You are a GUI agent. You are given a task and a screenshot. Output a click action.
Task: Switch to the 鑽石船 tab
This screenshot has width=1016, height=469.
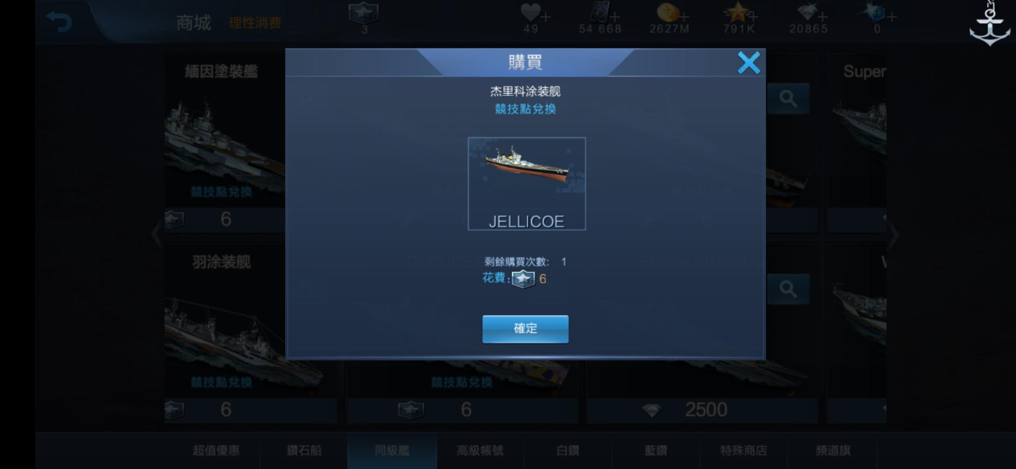point(304,450)
